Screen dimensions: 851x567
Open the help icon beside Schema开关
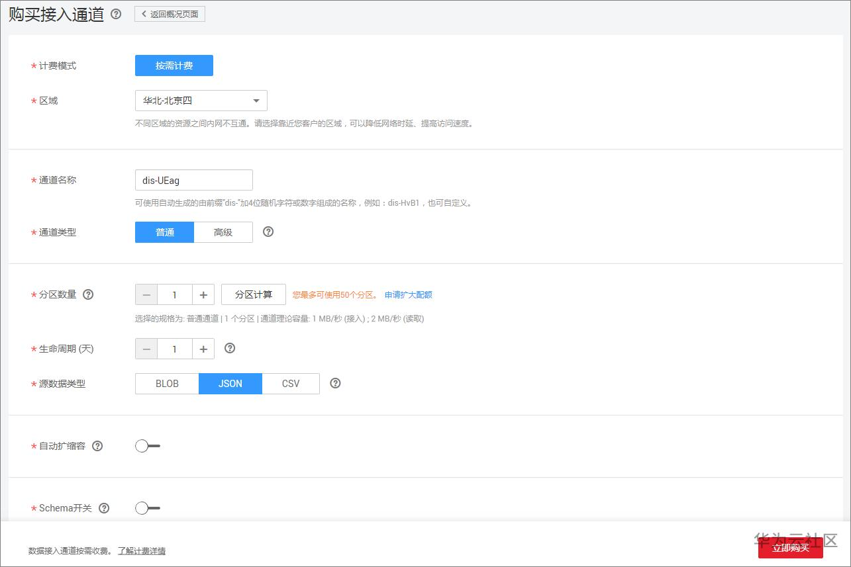click(104, 508)
